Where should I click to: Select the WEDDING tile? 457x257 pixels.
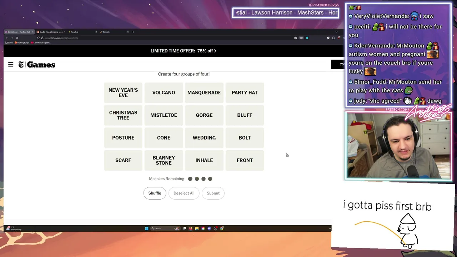point(204,138)
